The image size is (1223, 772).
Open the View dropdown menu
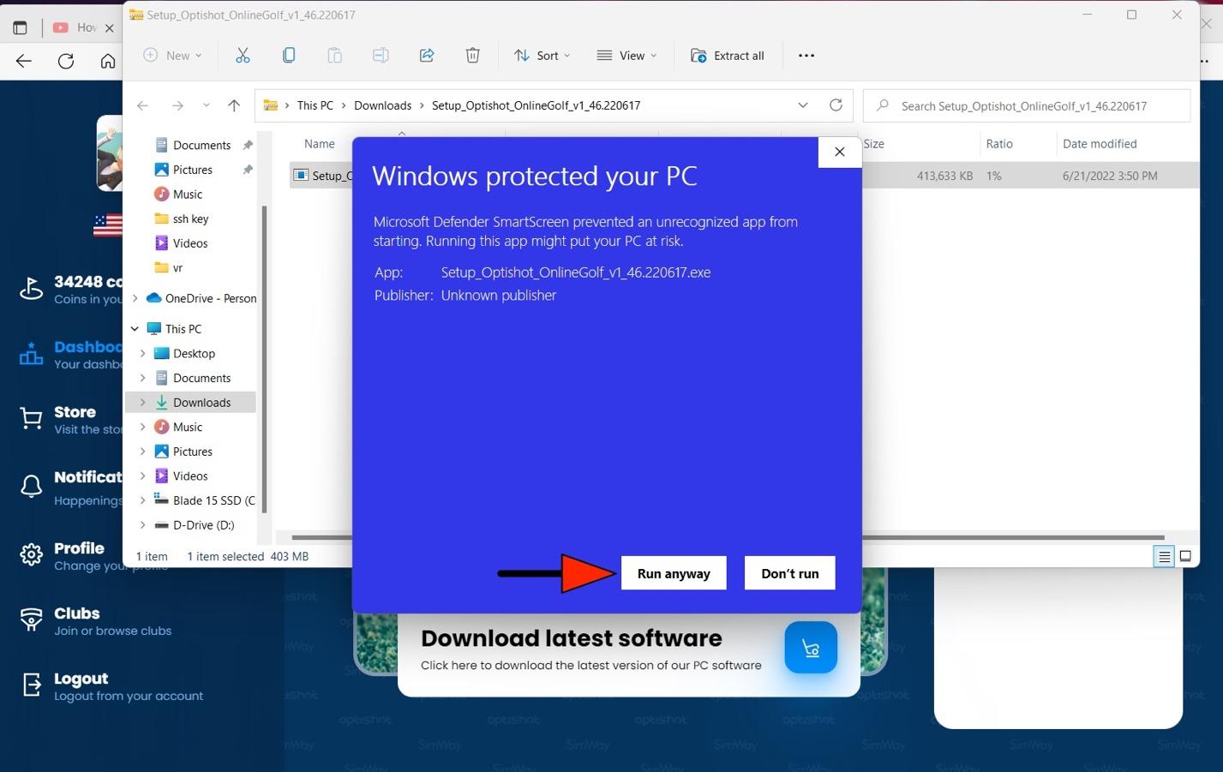(626, 56)
